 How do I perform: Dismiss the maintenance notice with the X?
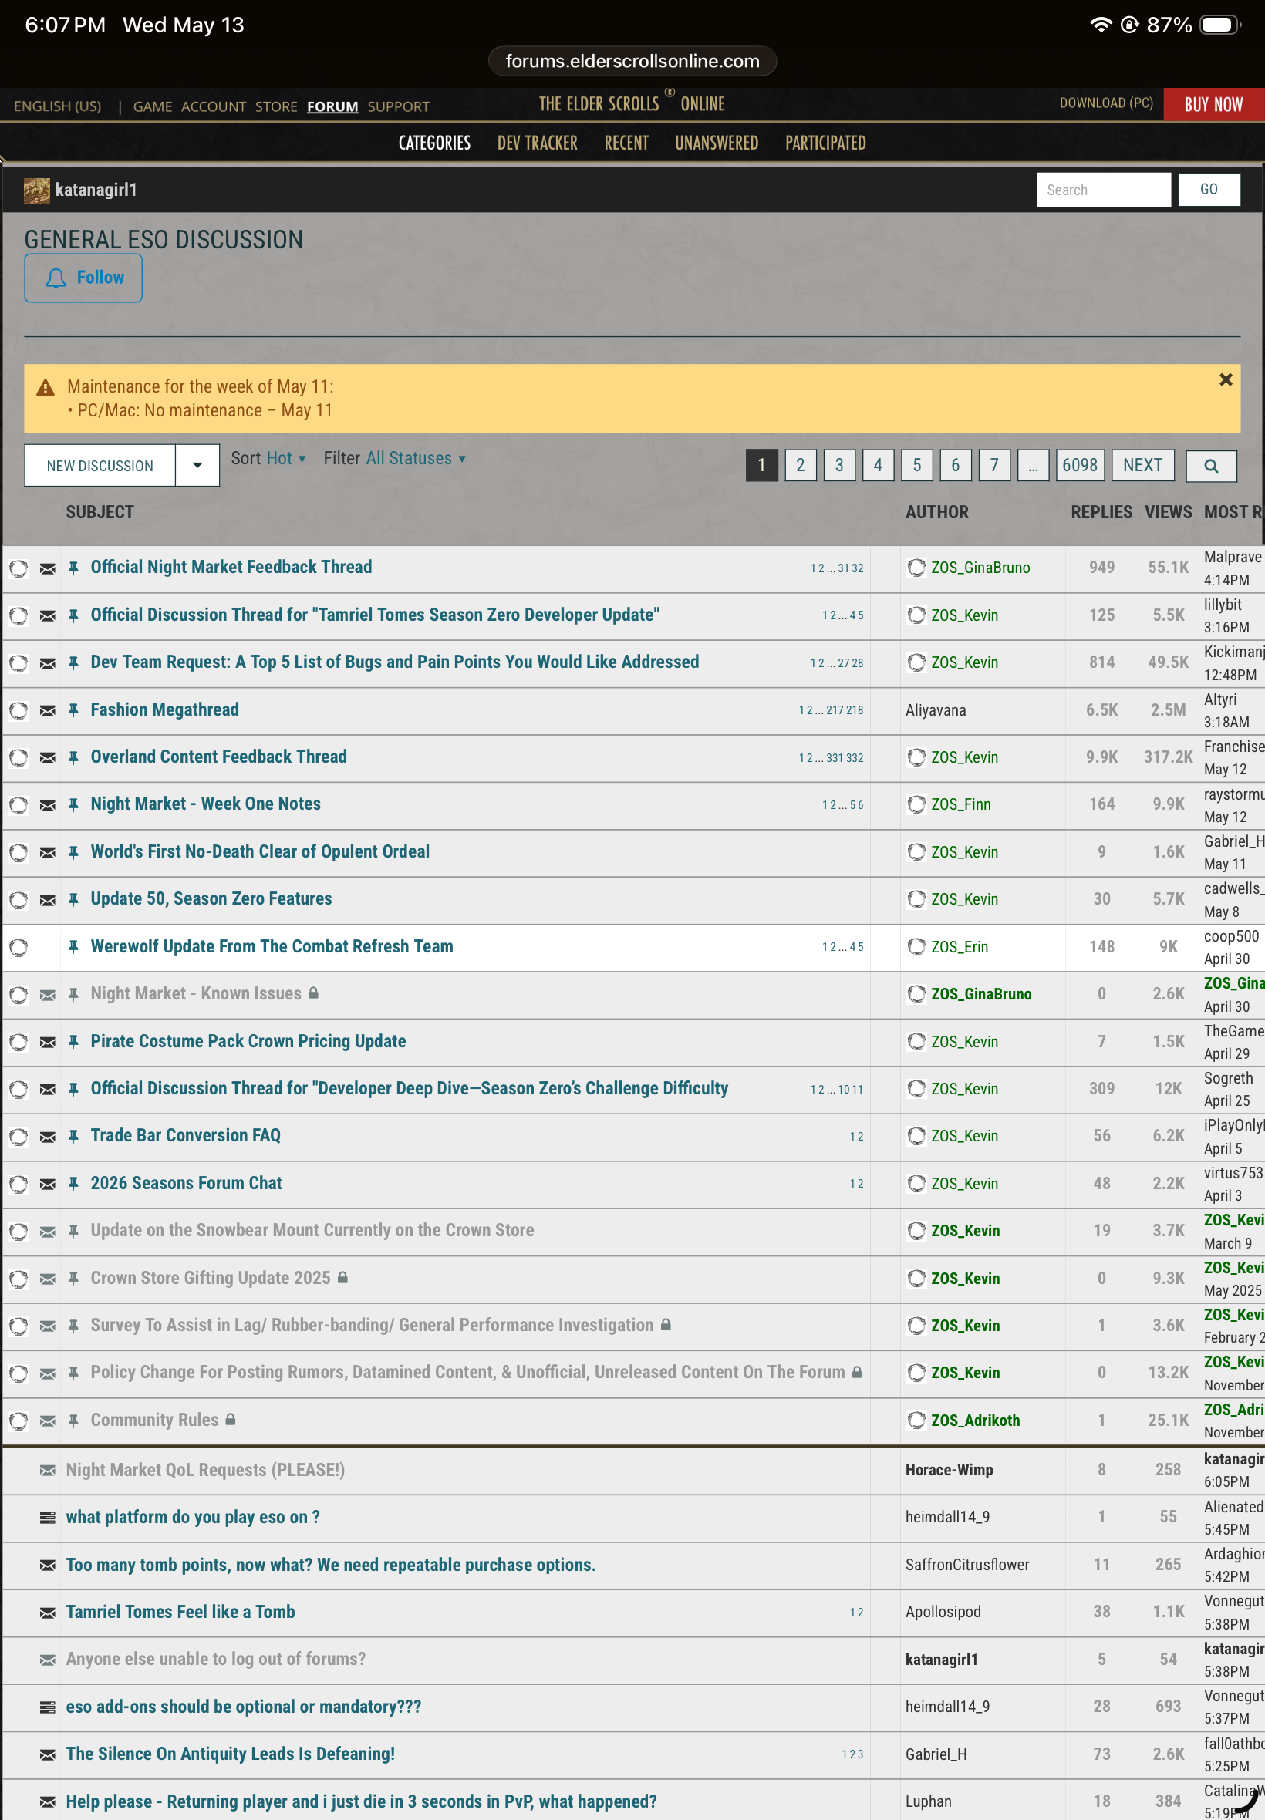tap(1226, 379)
